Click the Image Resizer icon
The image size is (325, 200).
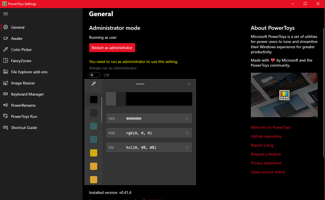[x=6, y=83]
